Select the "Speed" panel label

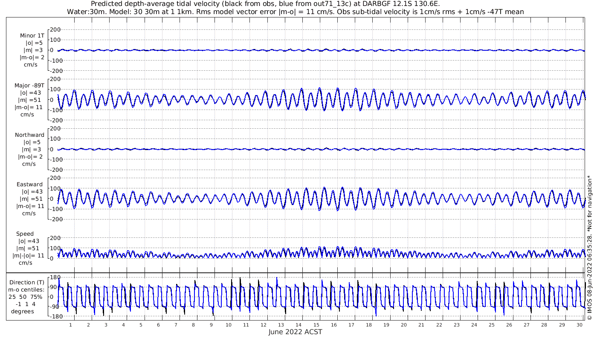click(25, 234)
